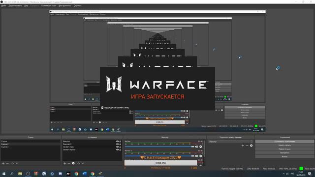Move selected scene down in Сцены panel
The image size is (315, 177).
click(x=17, y=163)
